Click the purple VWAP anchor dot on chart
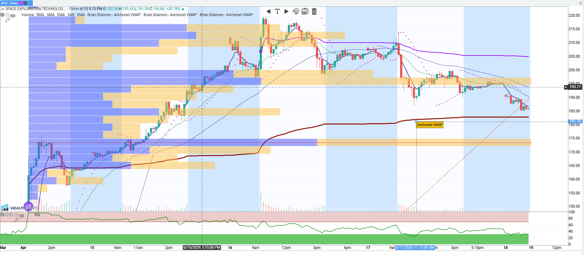Viewport: 585px width, 255px height. [261, 51]
